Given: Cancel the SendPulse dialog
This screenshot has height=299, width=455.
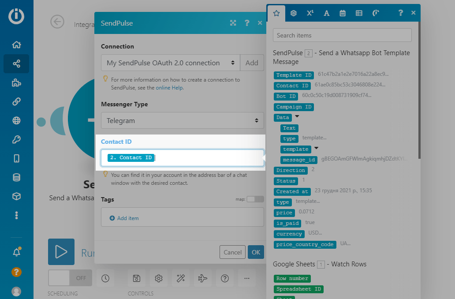Looking at the screenshot, I should coord(232,252).
